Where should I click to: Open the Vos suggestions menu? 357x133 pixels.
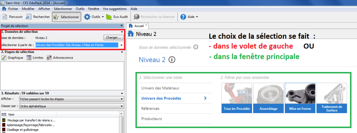click(115, 9)
